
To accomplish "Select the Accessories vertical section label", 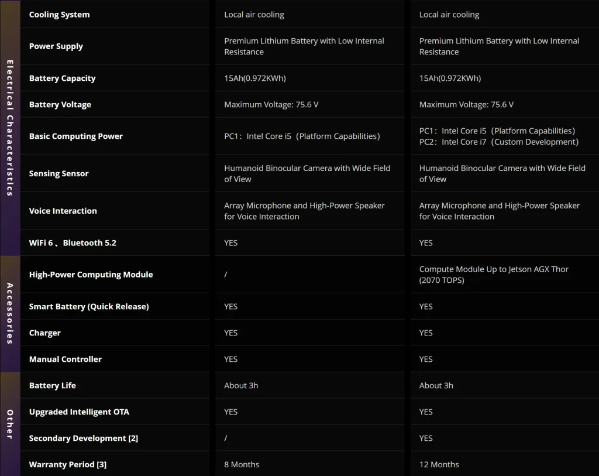I will pyautogui.click(x=10, y=313).
